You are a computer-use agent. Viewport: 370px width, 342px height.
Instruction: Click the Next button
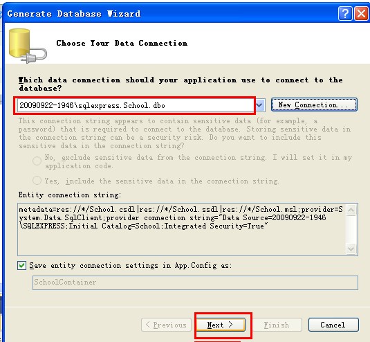tap(221, 325)
